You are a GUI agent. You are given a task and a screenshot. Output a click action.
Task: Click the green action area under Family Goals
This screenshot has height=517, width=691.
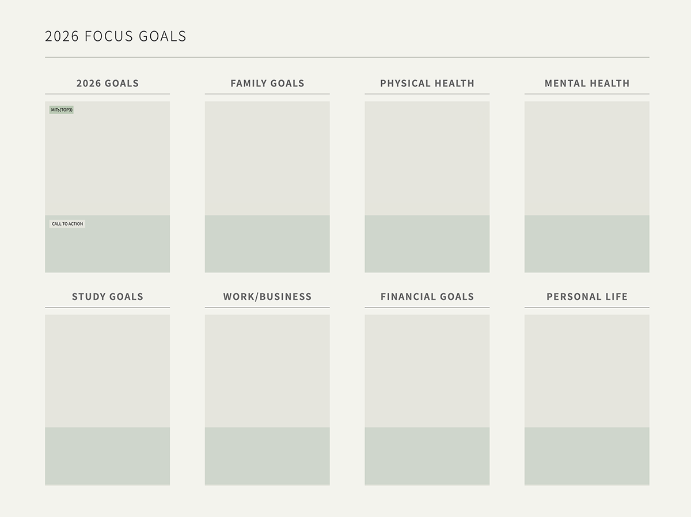click(x=267, y=244)
